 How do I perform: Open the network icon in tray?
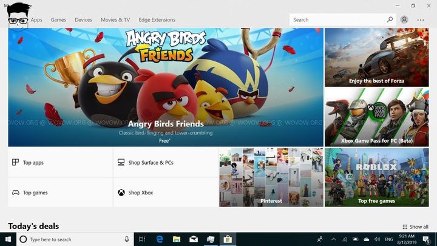[345, 239]
